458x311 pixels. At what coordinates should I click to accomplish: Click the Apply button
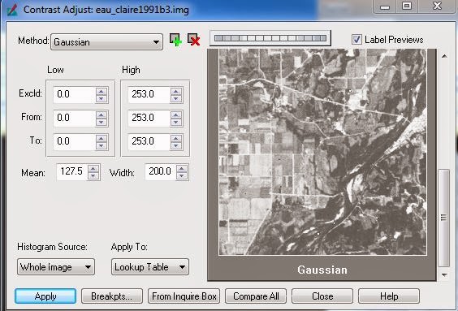[x=45, y=296]
